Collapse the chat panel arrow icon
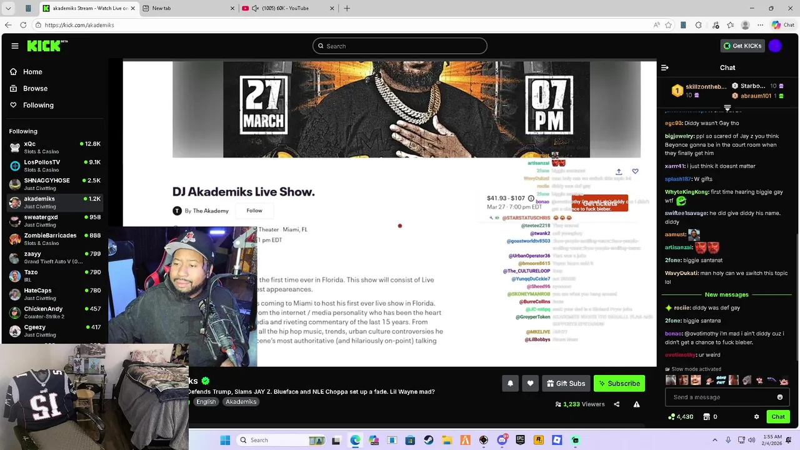The width and height of the screenshot is (800, 450). click(665, 67)
